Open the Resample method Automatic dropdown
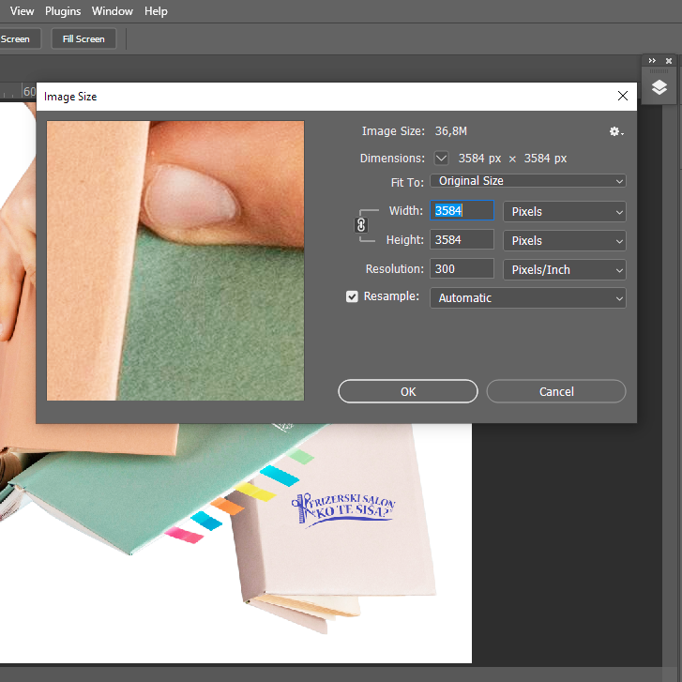 click(528, 298)
